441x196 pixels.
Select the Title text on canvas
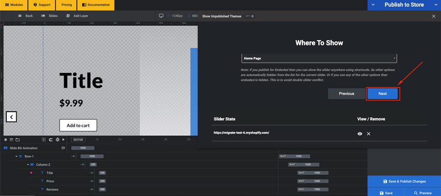point(81,80)
